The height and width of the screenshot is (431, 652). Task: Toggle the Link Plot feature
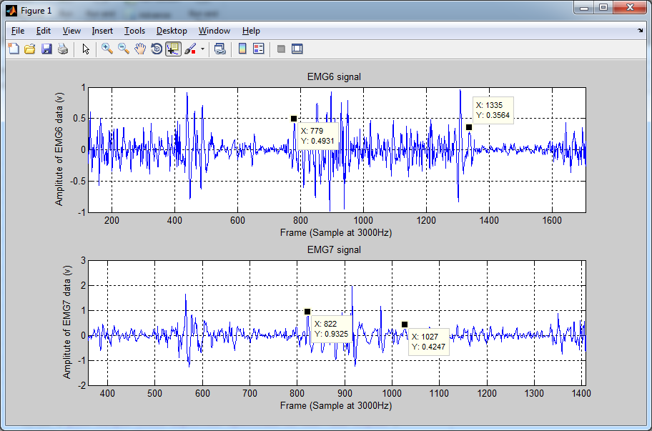(220, 49)
